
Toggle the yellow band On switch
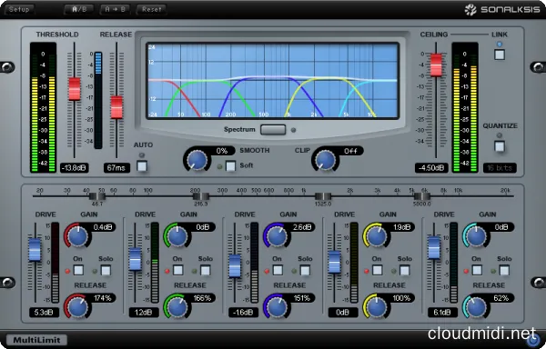tap(377, 271)
